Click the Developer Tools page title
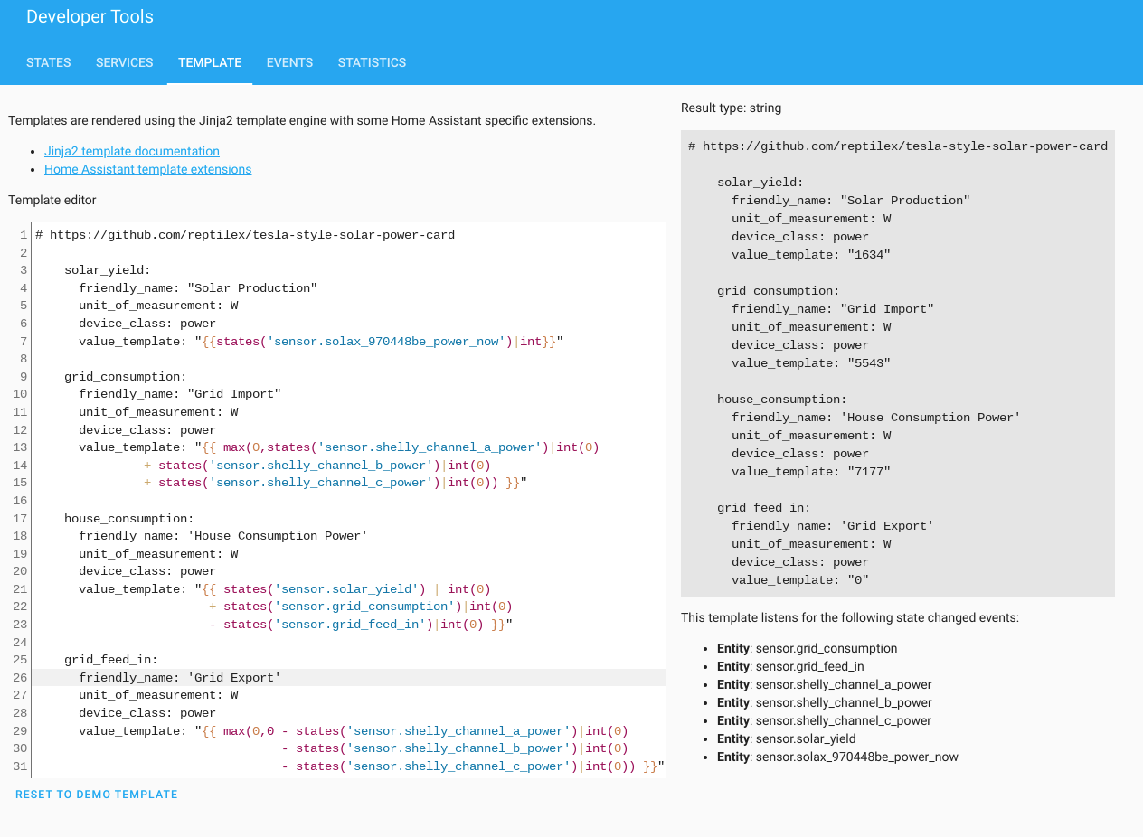The image size is (1143, 837). 90,16
